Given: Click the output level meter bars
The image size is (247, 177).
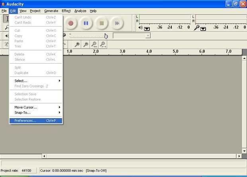Looking at the screenshot, I should [x=165, y=19].
